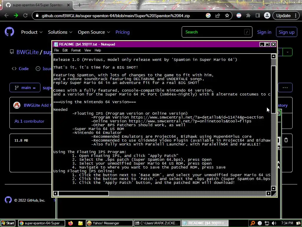Screen dimensions: 302x227
Task: Click the Windows Start button
Action: pos(8,223)
